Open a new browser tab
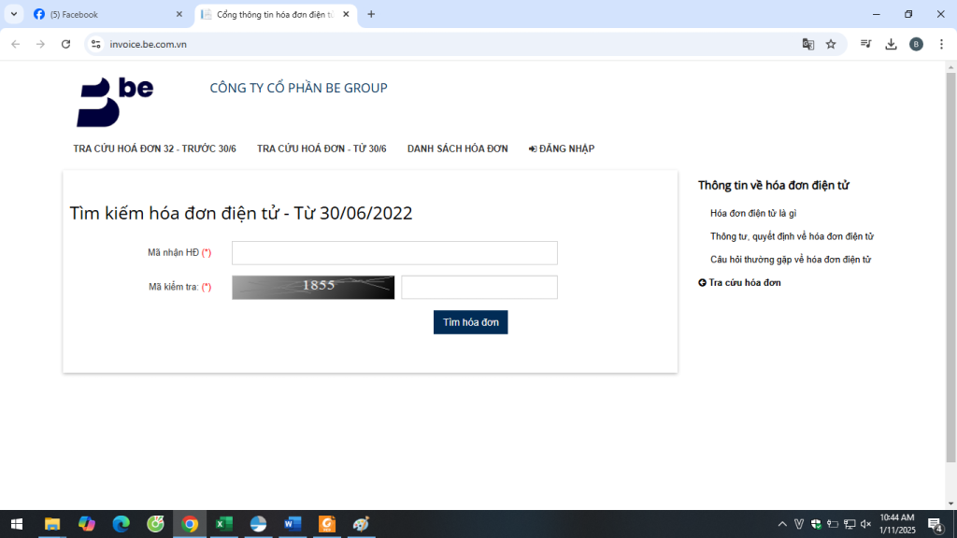957x538 pixels. point(371,14)
